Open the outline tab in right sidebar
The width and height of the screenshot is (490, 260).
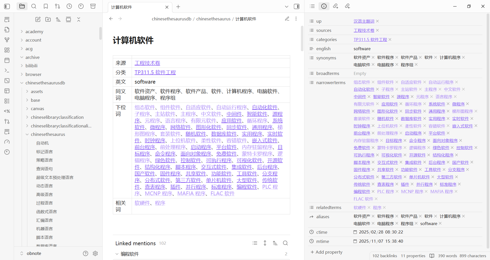[x=312, y=6]
